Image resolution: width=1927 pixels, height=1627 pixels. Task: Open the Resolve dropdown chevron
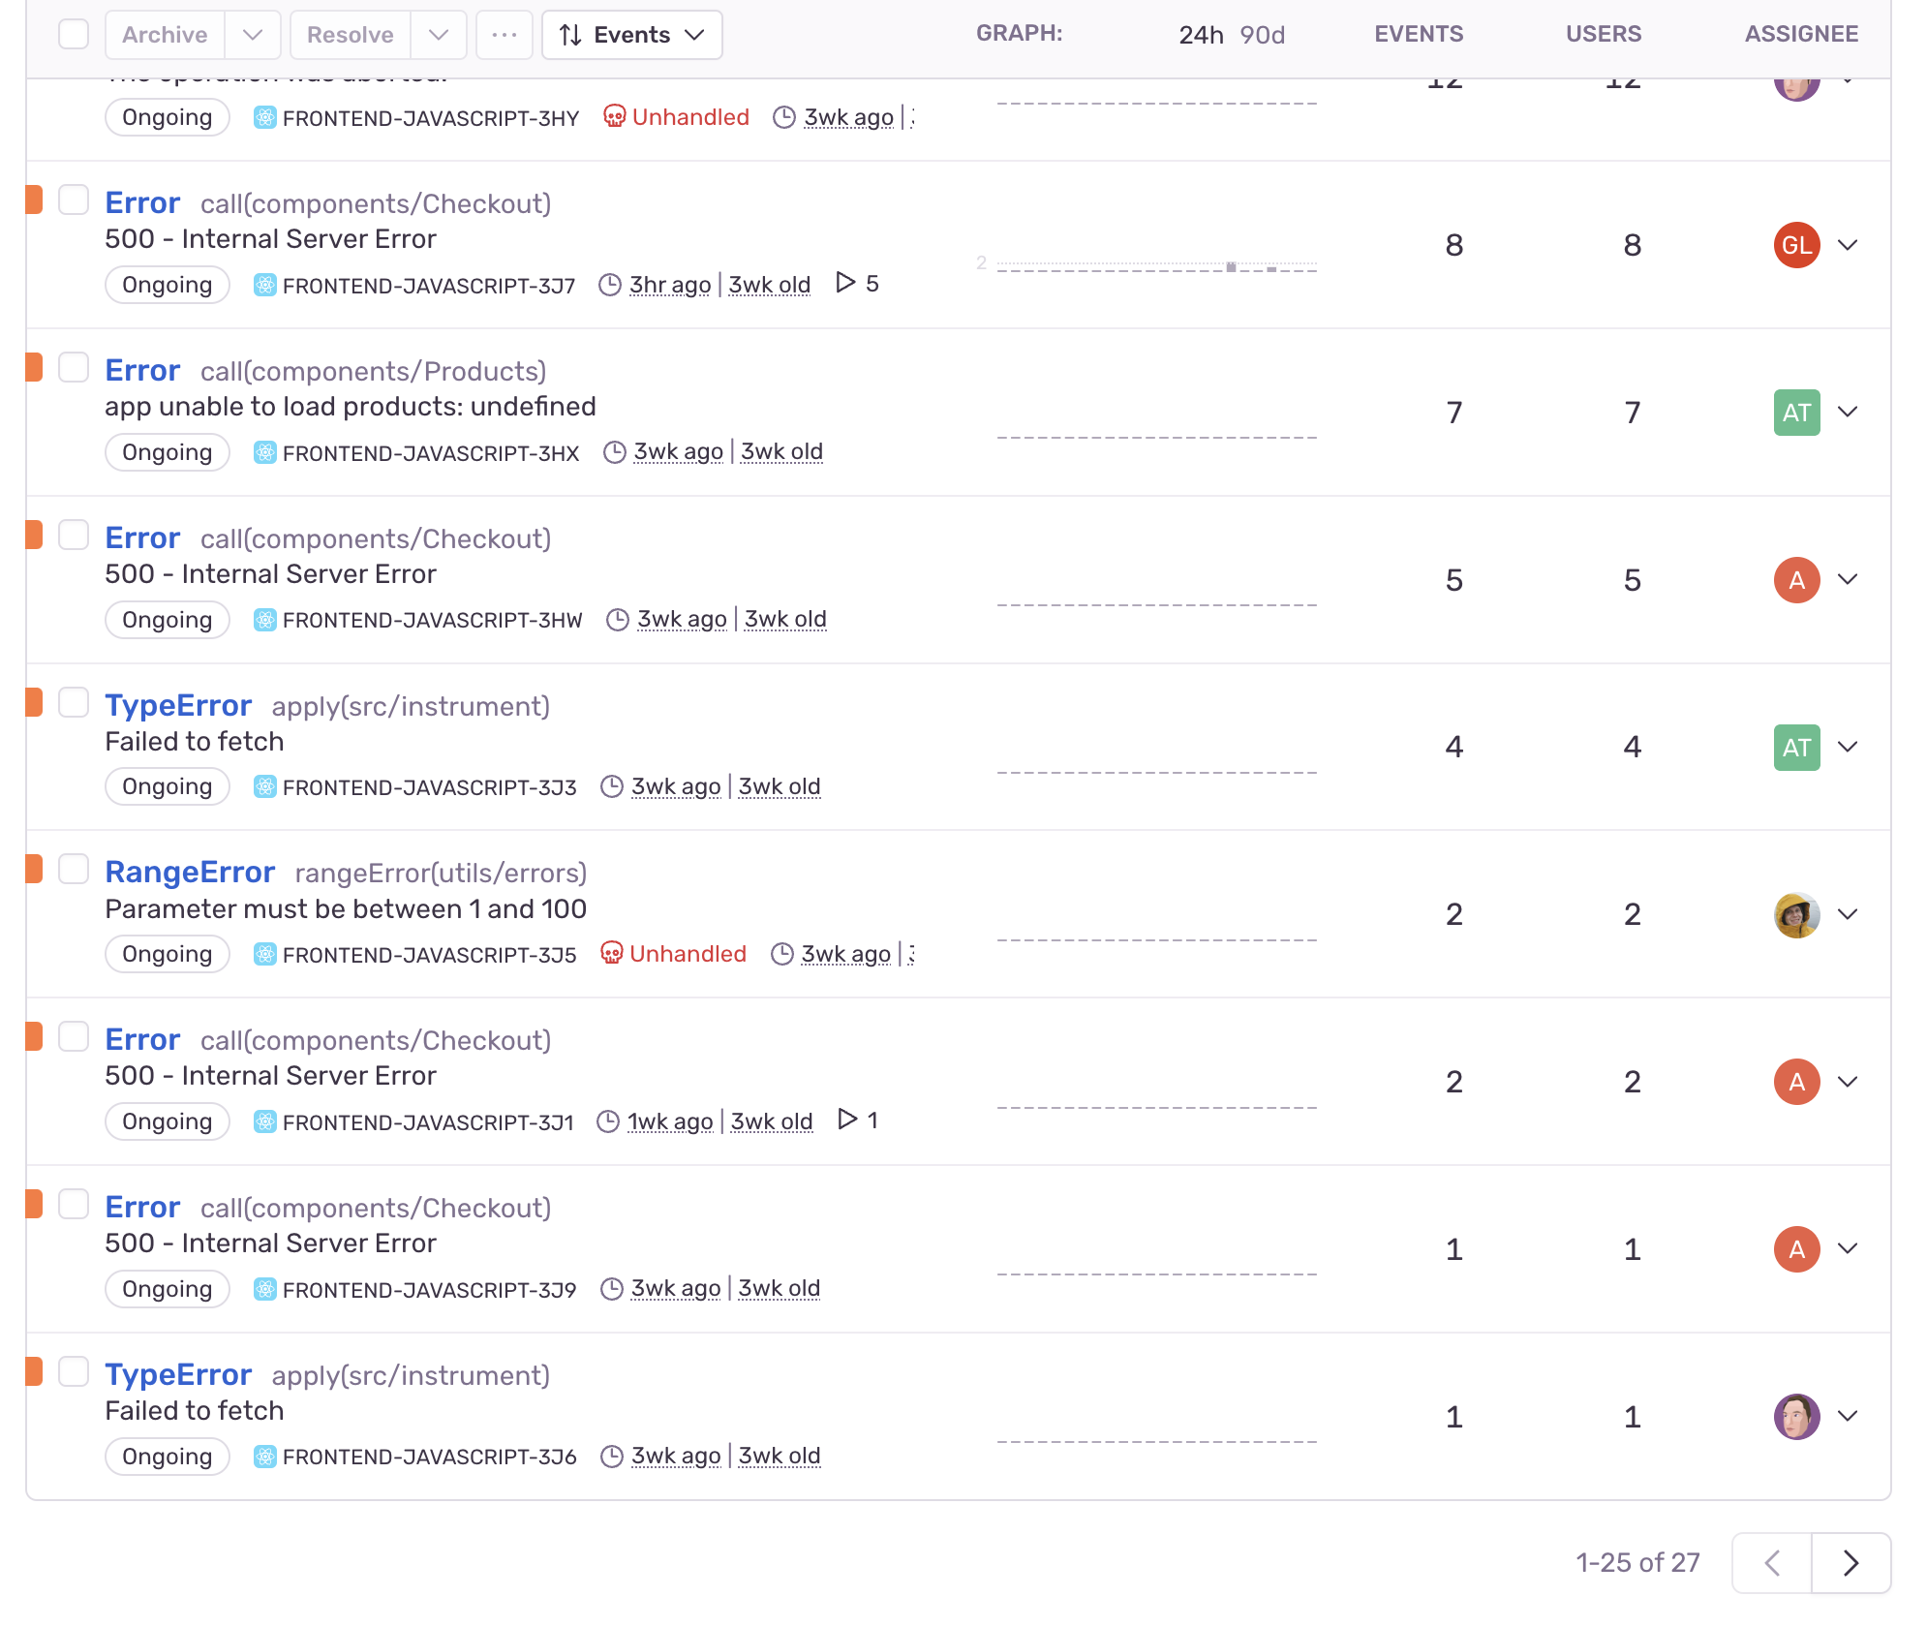click(438, 34)
